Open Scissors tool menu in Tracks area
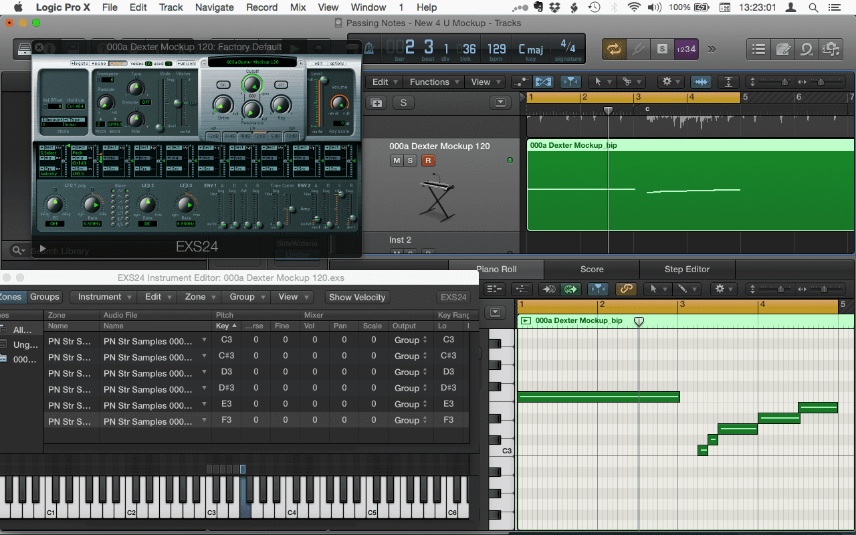The height and width of the screenshot is (535, 856). coord(631,82)
